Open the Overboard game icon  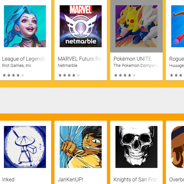click(178, 147)
